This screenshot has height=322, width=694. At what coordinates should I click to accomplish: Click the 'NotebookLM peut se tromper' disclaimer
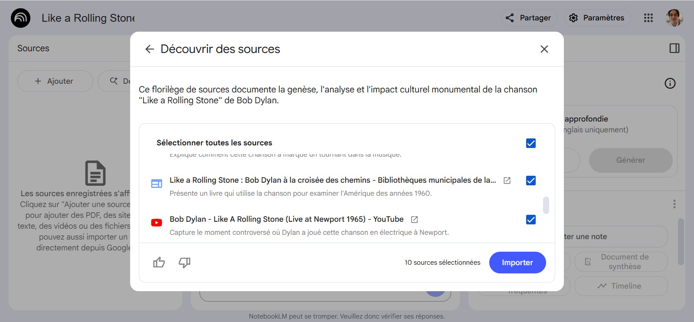pos(347,316)
